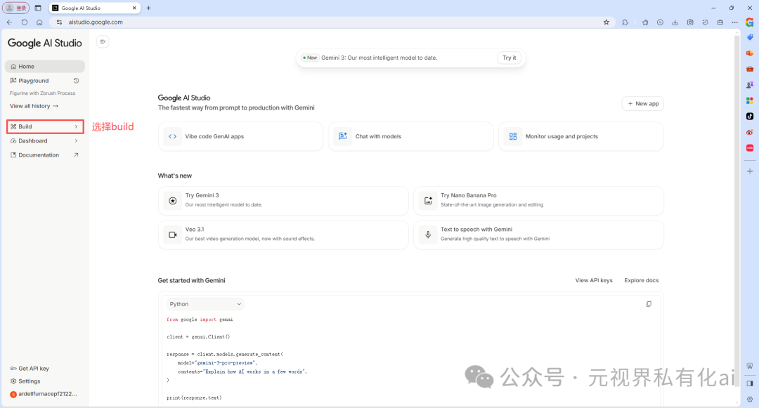The width and height of the screenshot is (759, 408).
Task: Open Vibe code GenAI apps card
Action: coord(240,136)
